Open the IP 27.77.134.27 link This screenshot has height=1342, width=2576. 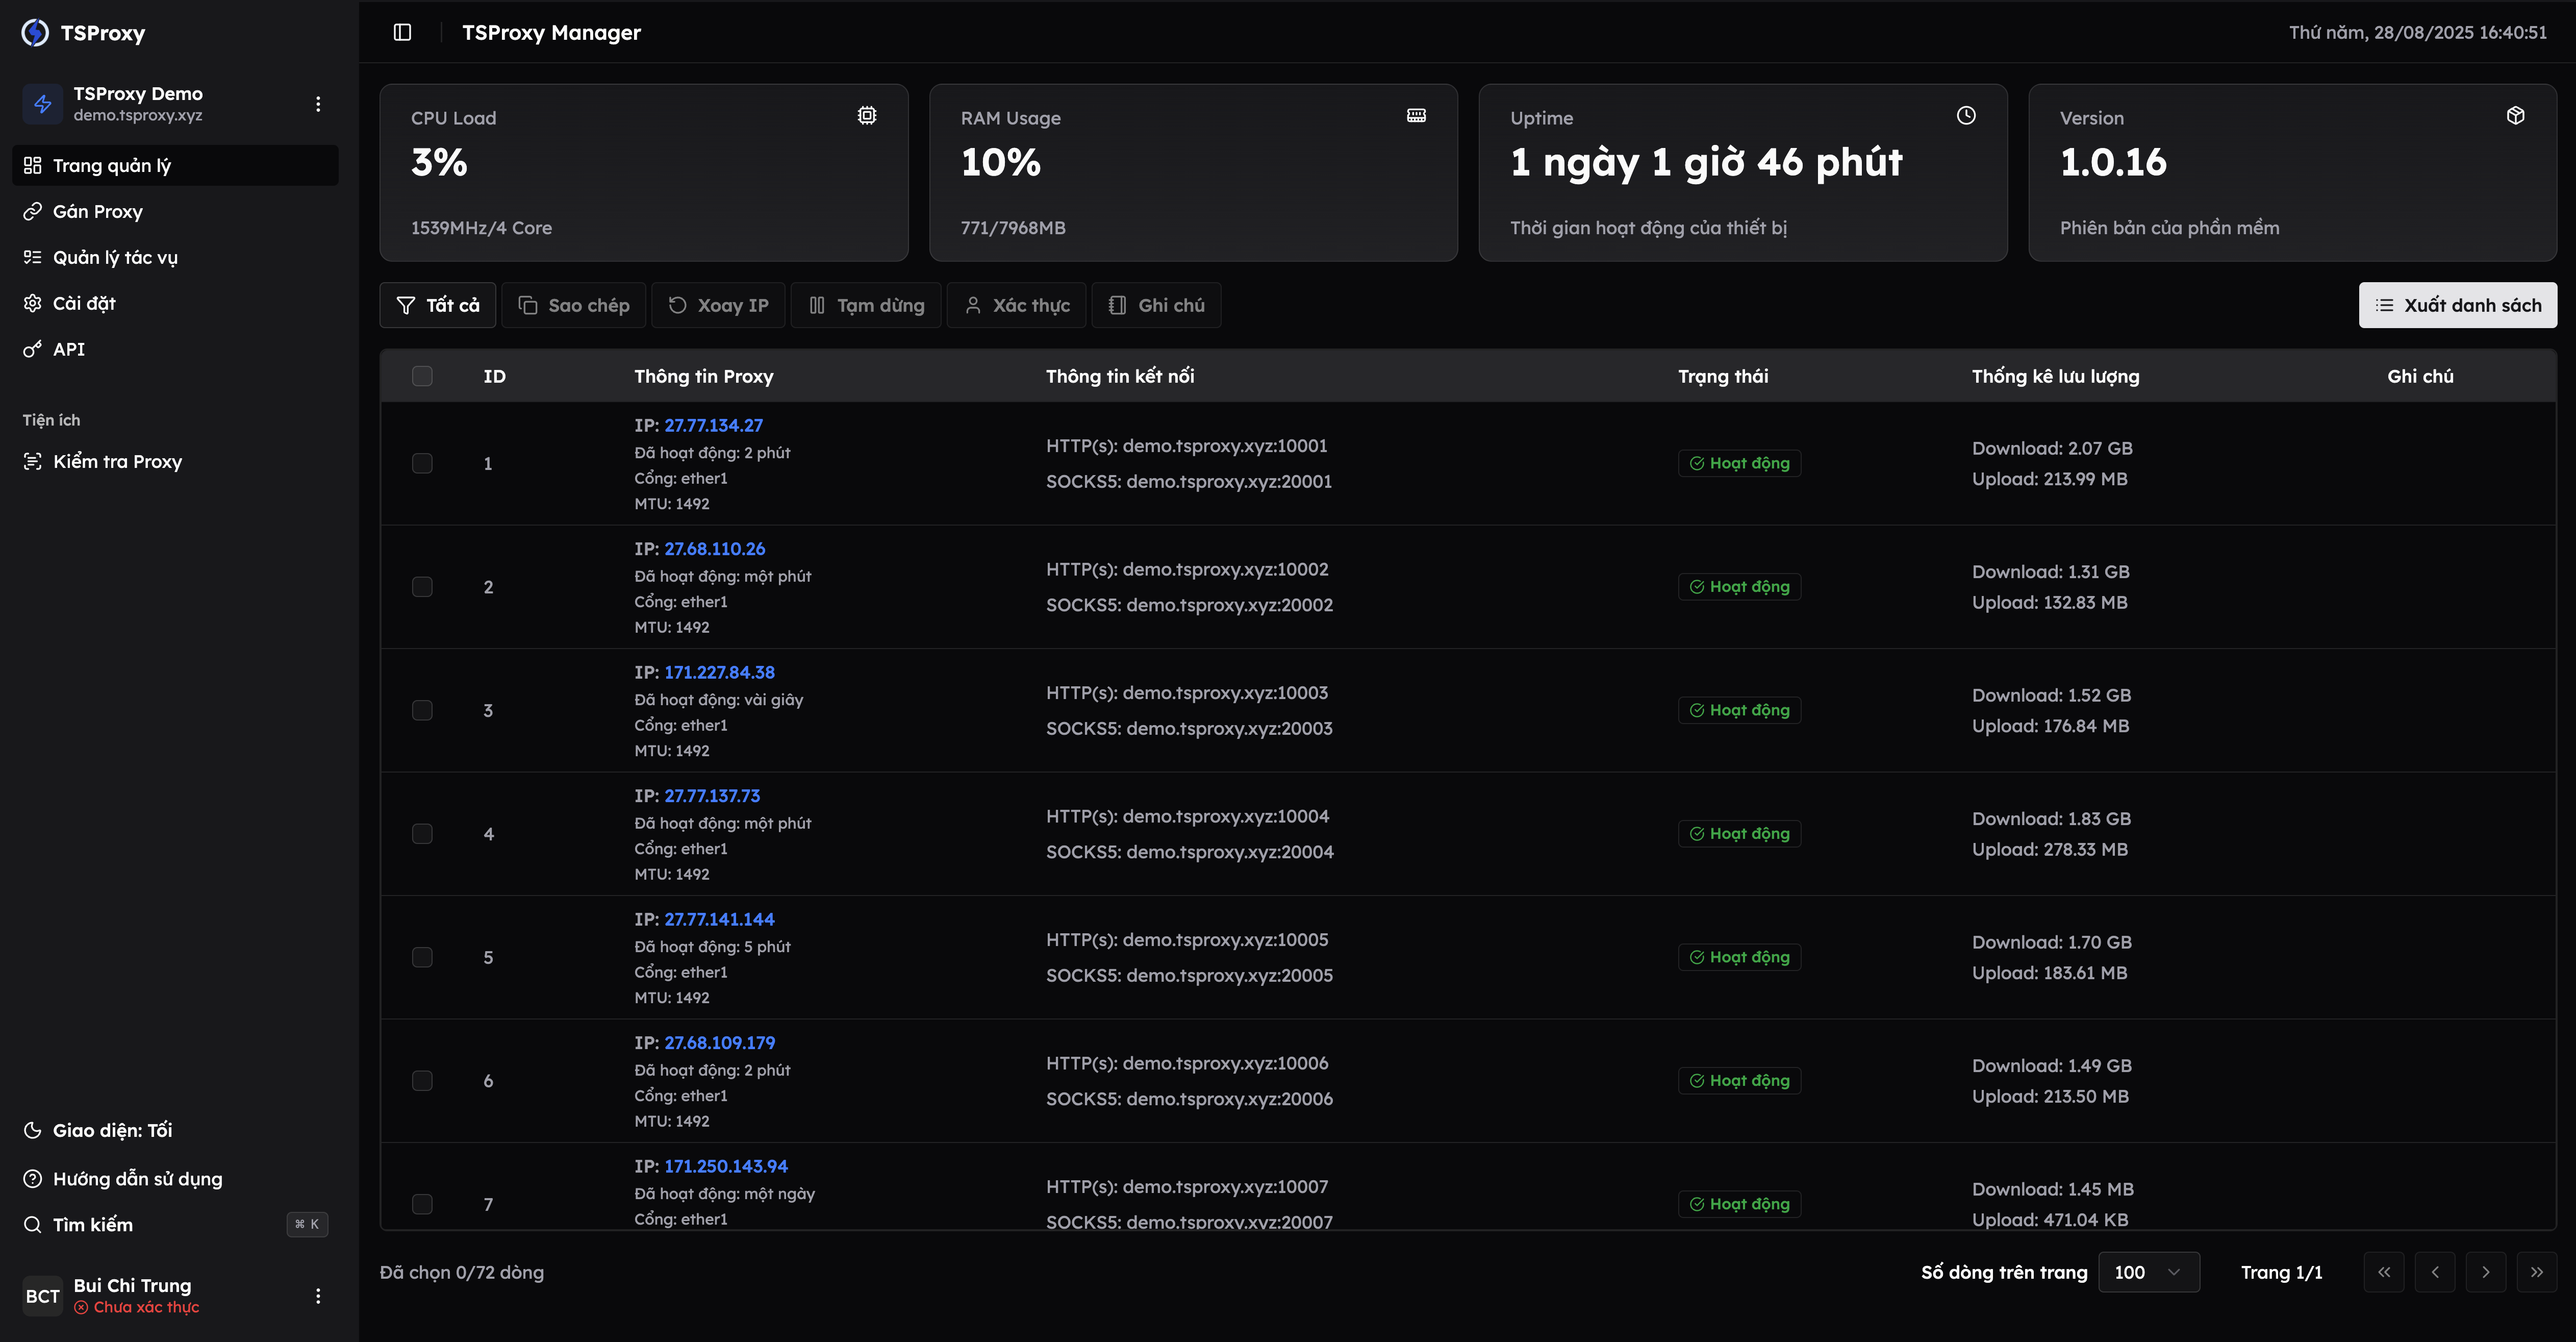(x=713, y=425)
